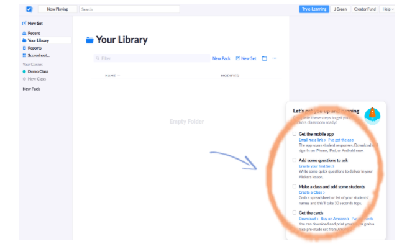Open the Recent section
The height and width of the screenshot is (244, 402).
tap(34, 33)
